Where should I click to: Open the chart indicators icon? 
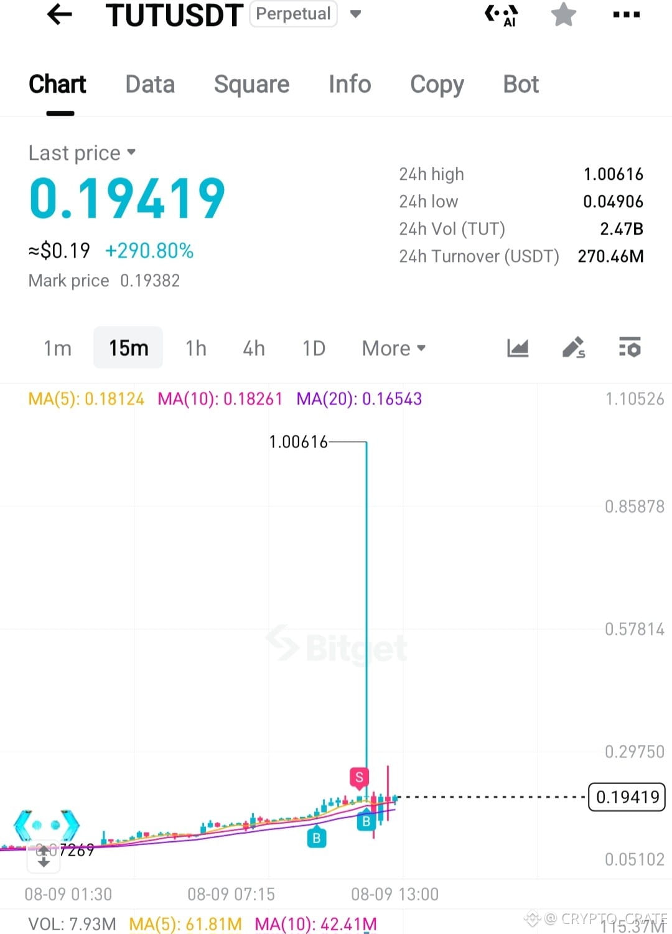518,347
